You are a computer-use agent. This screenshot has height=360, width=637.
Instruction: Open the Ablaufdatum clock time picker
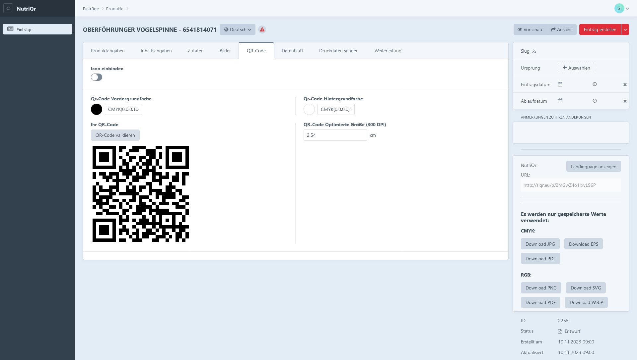(x=595, y=101)
